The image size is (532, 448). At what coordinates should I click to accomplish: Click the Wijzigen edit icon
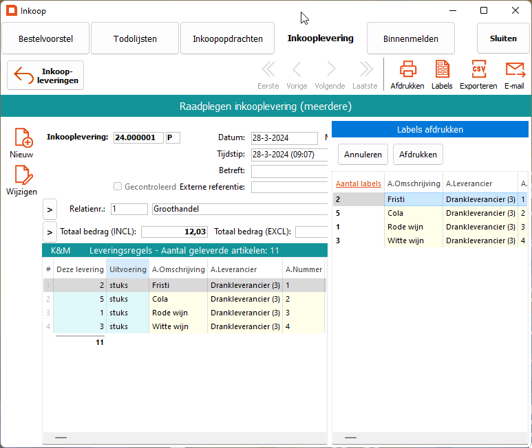pos(23,175)
